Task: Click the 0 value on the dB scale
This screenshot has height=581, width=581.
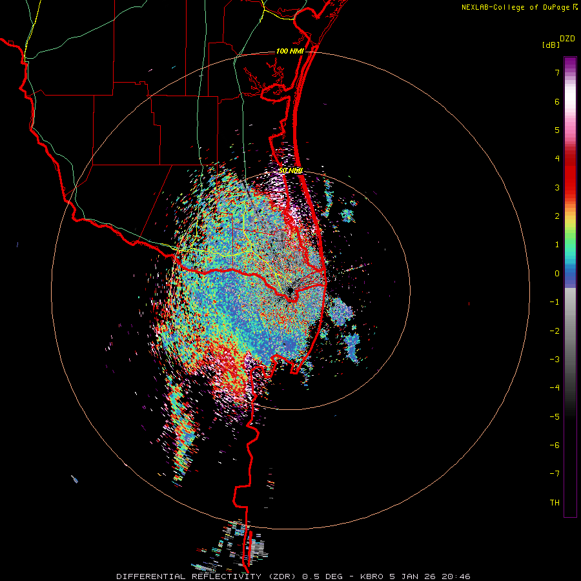Action: [557, 274]
